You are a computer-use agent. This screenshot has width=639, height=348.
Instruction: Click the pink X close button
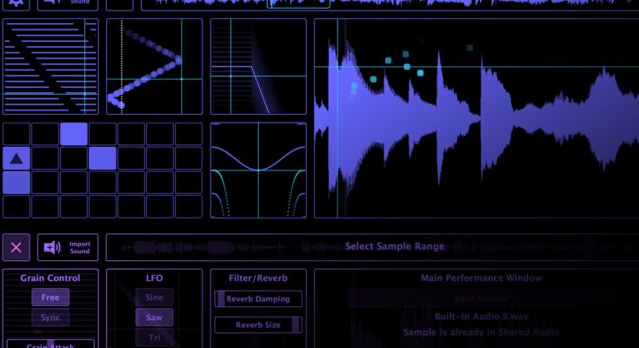click(16, 247)
